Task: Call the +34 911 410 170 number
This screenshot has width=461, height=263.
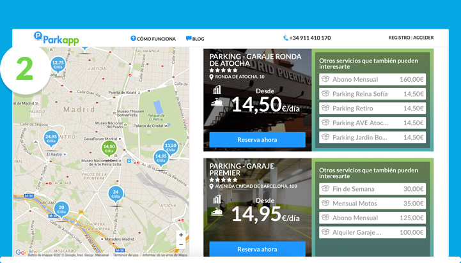Action: [307, 38]
